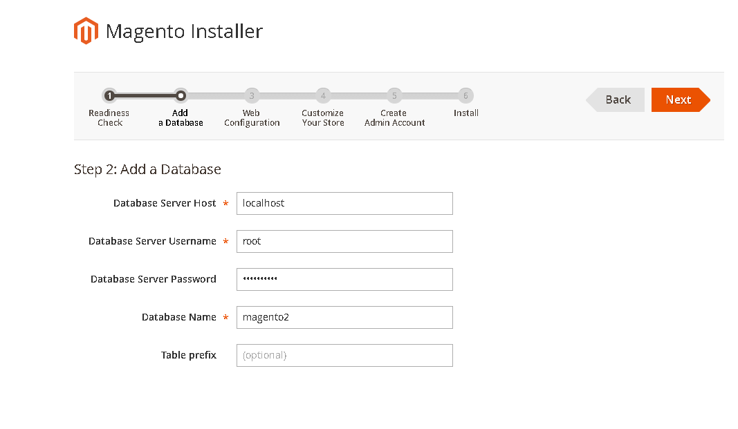738x429 pixels.
Task: Select step 2 Add a Database marker
Action: point(181,96)
